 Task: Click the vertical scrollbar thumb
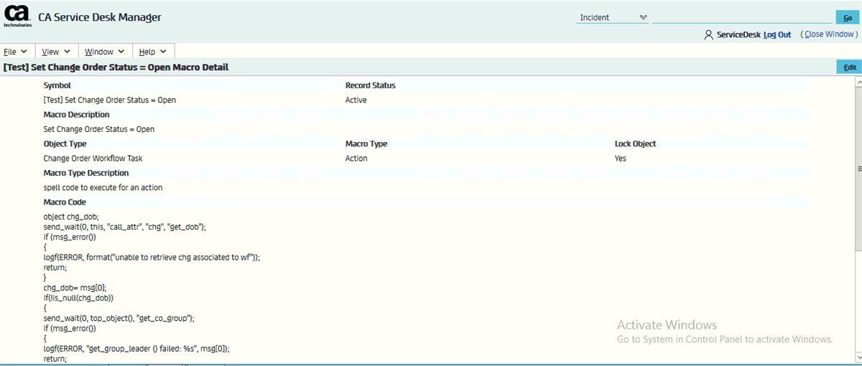pyautogui.click(x=858, y=169)
